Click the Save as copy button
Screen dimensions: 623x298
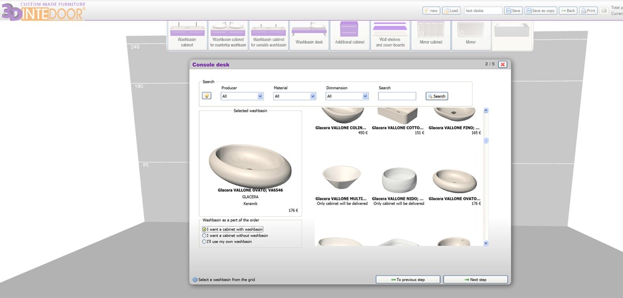540,11
